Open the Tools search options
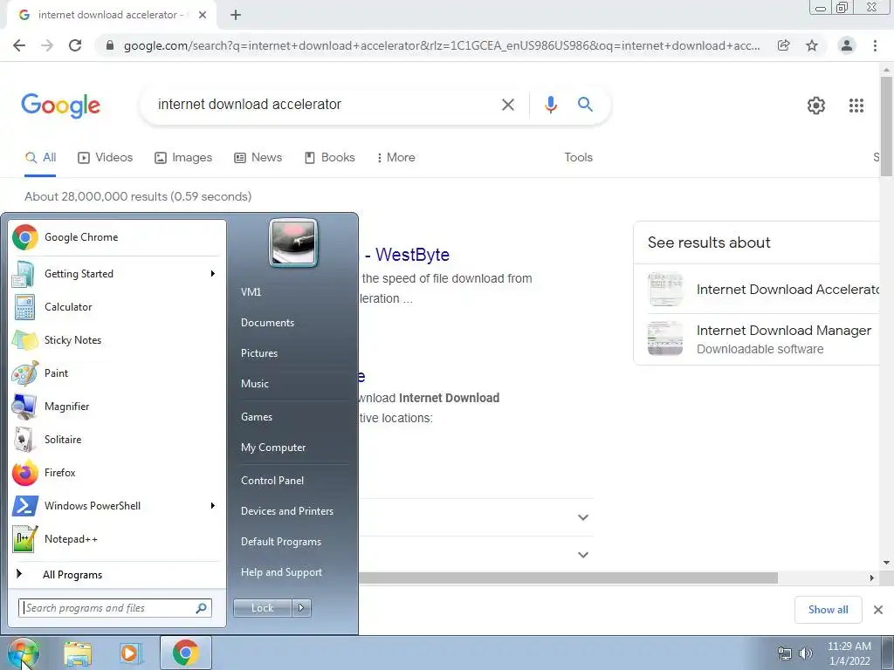 coord(578,157)
